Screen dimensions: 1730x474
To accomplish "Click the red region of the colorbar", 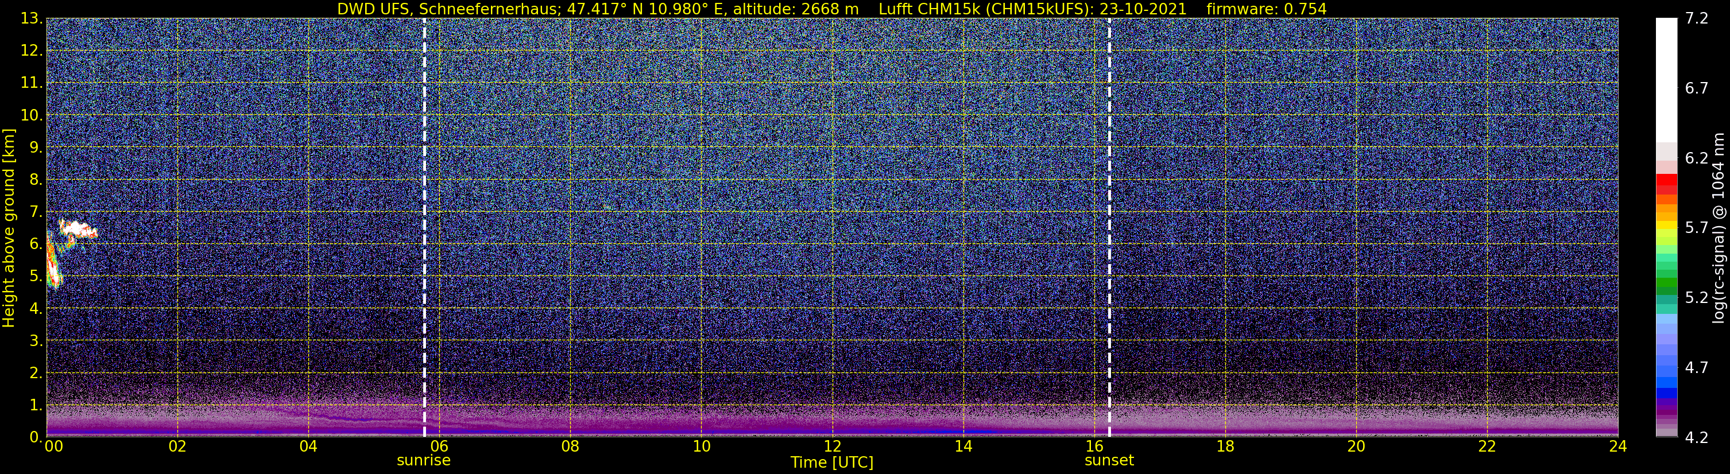I will (x=1666, y=184).
